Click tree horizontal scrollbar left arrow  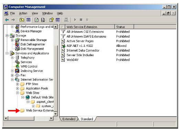tap(6, 118)
